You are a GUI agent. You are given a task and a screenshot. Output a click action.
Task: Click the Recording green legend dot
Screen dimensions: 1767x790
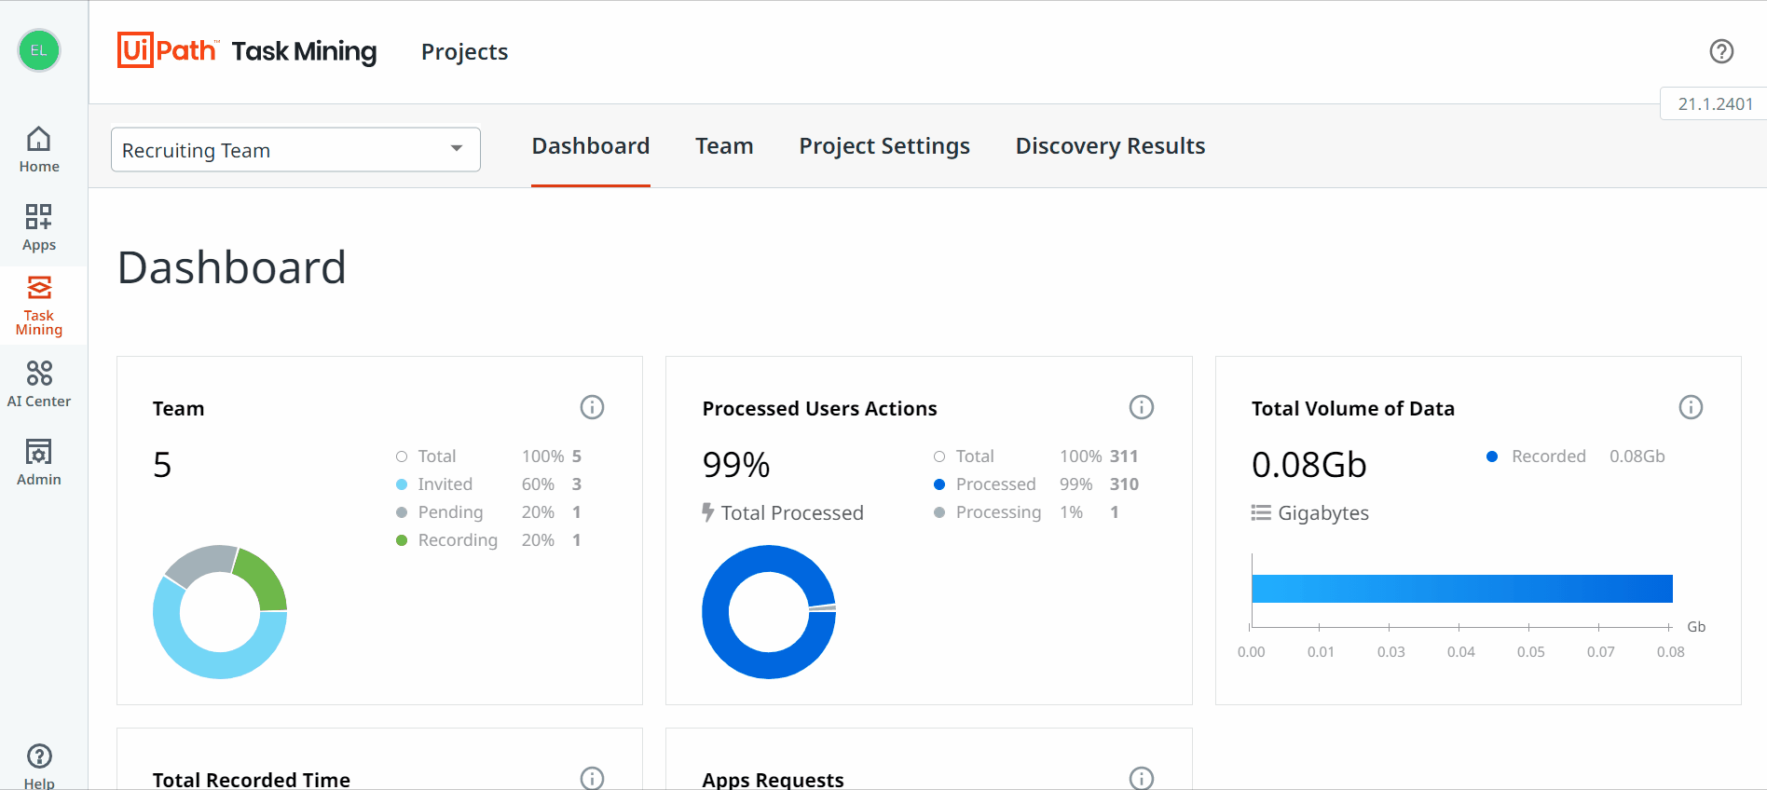(402, 540)
